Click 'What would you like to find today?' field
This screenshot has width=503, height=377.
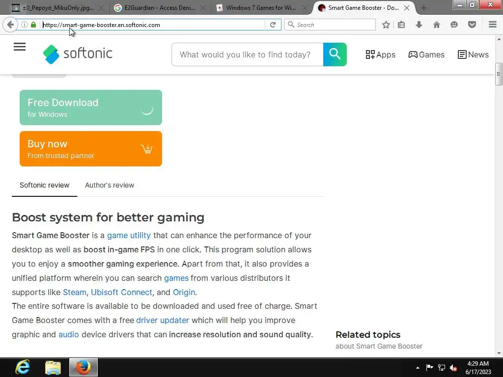248,54
